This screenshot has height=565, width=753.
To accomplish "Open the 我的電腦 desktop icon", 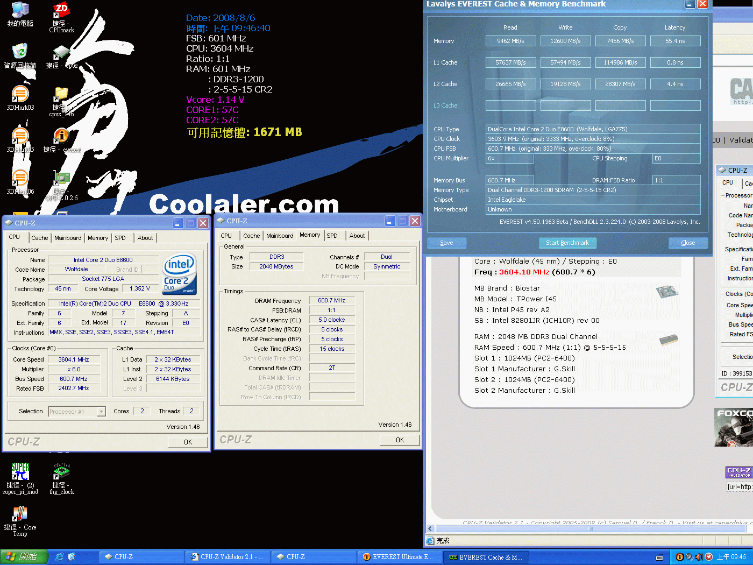I will click(20, 15).
